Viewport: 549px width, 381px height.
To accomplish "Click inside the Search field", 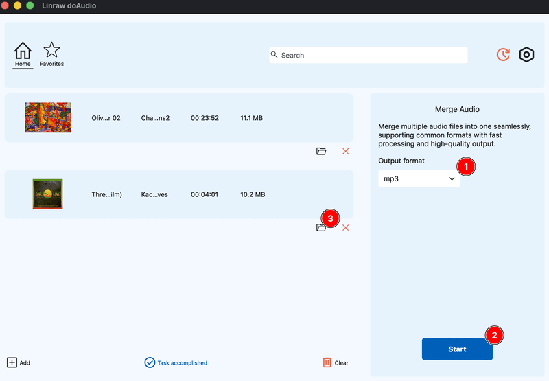I will pos(371,56).
